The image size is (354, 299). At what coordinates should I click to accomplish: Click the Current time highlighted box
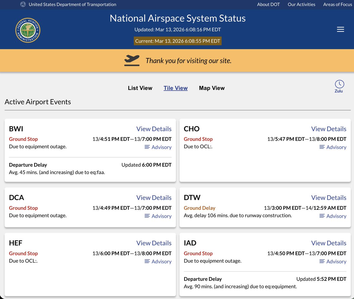click(x=178, y=41)
